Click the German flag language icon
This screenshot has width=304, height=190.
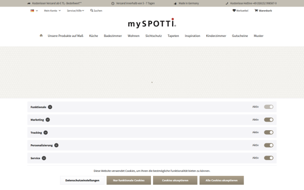pyautogui.click(x=32, y=11)
